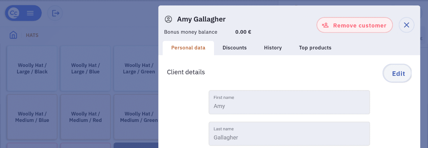Choose Woolly Hat Medium Blue tile
Viewport: 428px width, 148px height.
tap(32, 117)
